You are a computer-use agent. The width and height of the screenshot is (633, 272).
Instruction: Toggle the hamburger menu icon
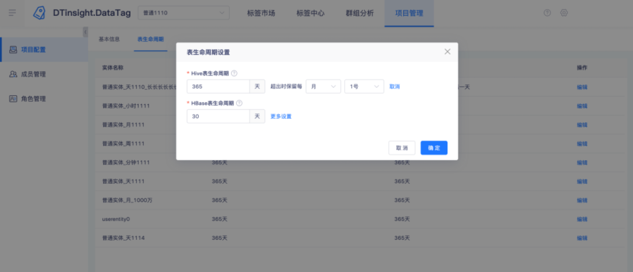pyautogui.click(x=12, y=13)
